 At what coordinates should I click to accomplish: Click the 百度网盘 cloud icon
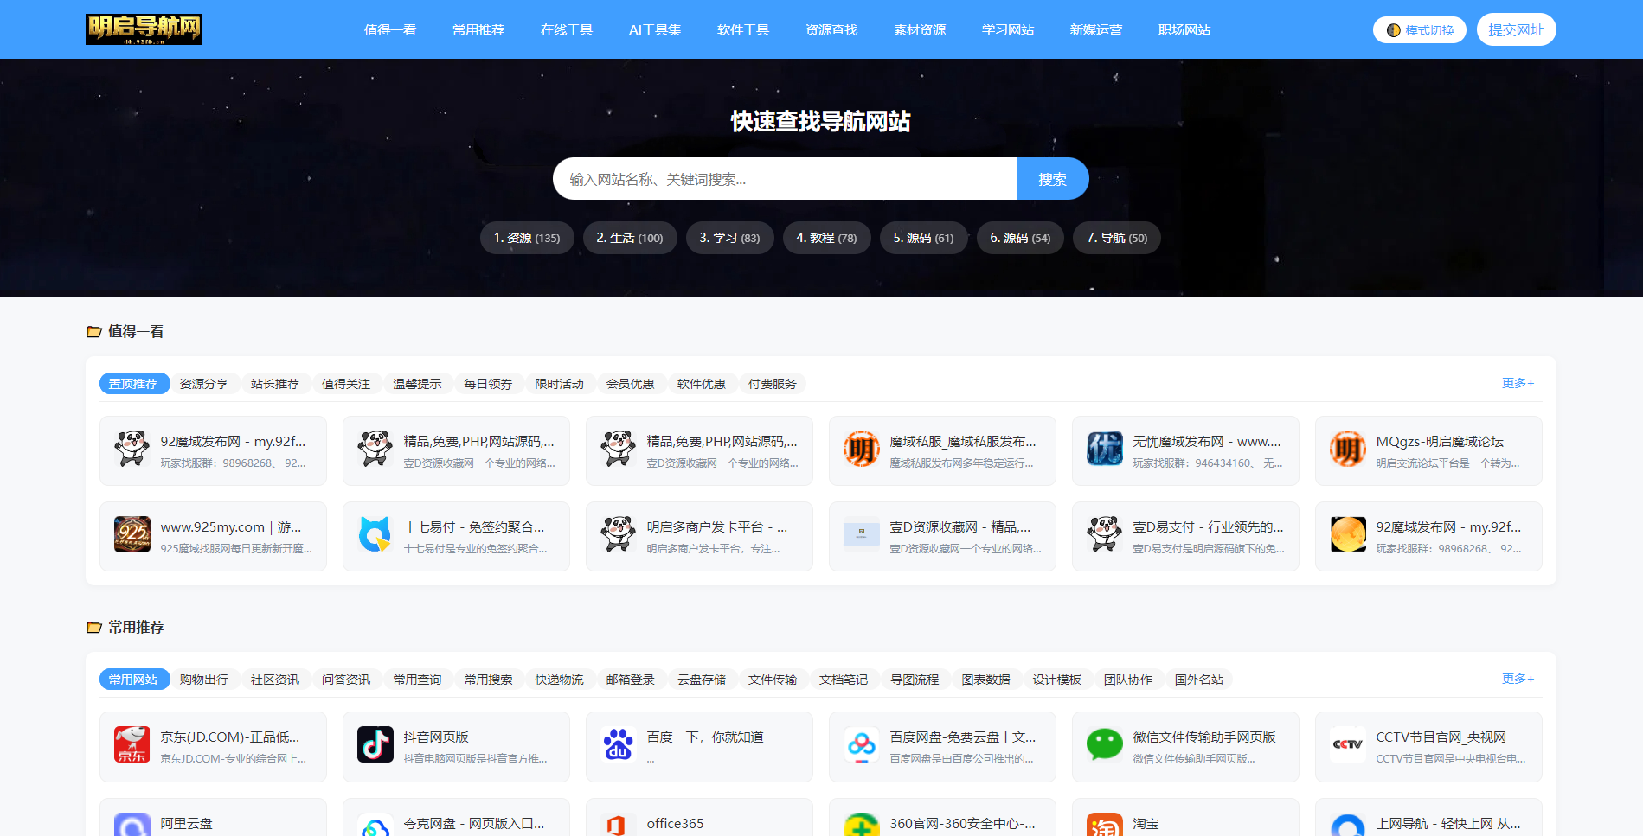tap(862, 744)
